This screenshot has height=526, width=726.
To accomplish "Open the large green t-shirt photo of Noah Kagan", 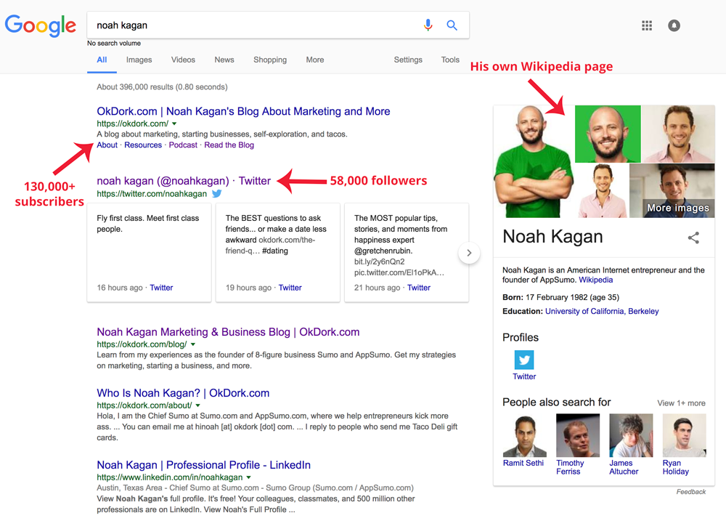I will tap(534, 161).
